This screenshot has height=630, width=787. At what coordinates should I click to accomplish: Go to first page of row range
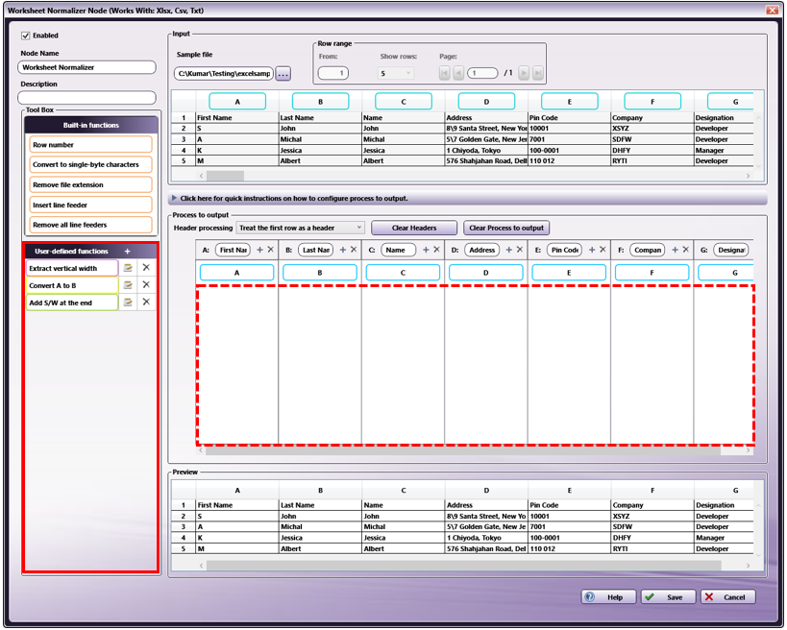click(x=444, y=73)
